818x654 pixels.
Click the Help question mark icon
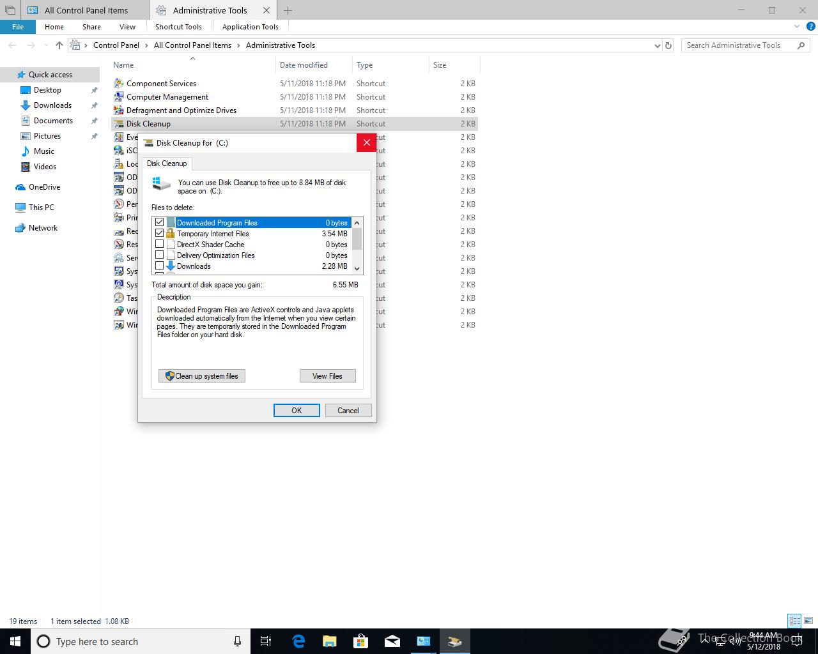810,27
